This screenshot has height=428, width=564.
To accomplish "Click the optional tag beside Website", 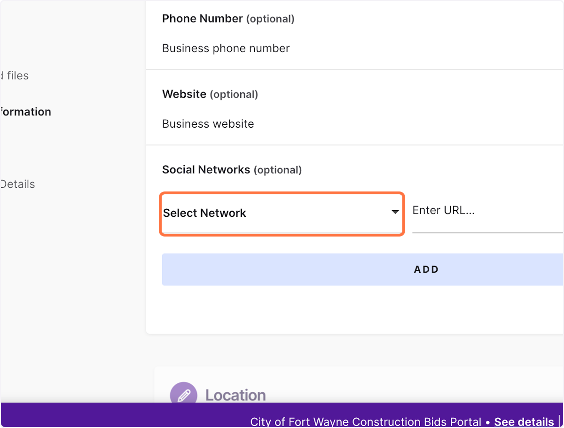I will click(234, 94).
